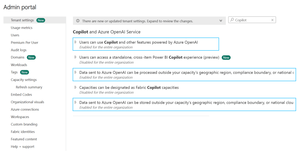Expand standalone Power BI Copilot experience setting
This screenshot has height=155, width=299.
(x=75, y=57)
